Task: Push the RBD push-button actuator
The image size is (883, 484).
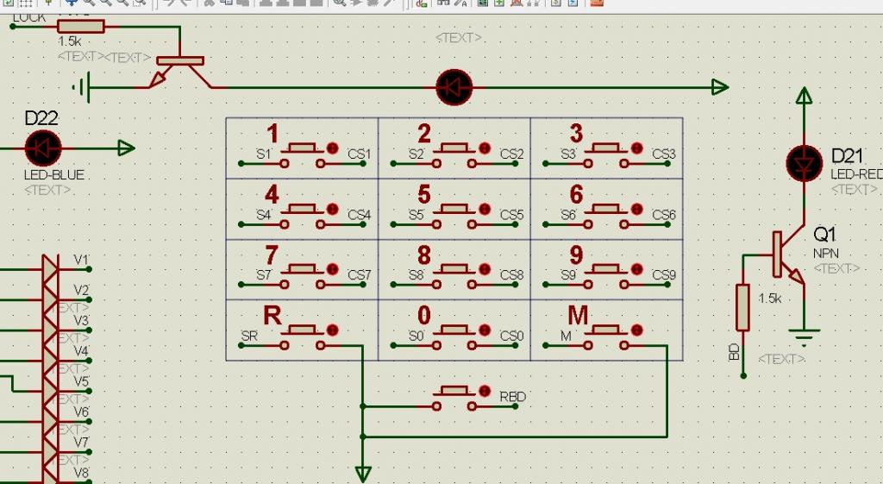Action: pyautogui.click(x=454, y=391)
